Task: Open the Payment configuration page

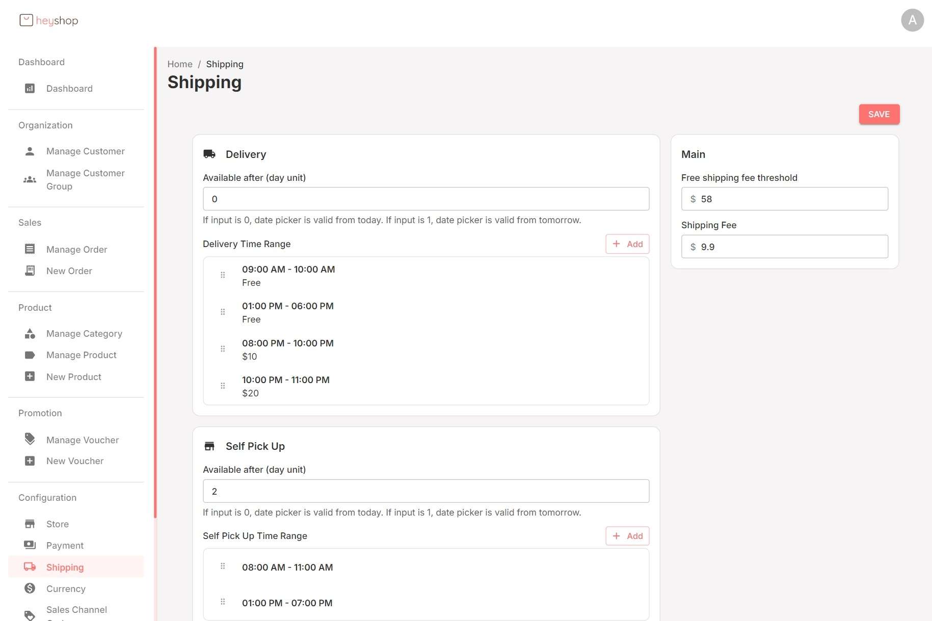Action: click(65, 546)
